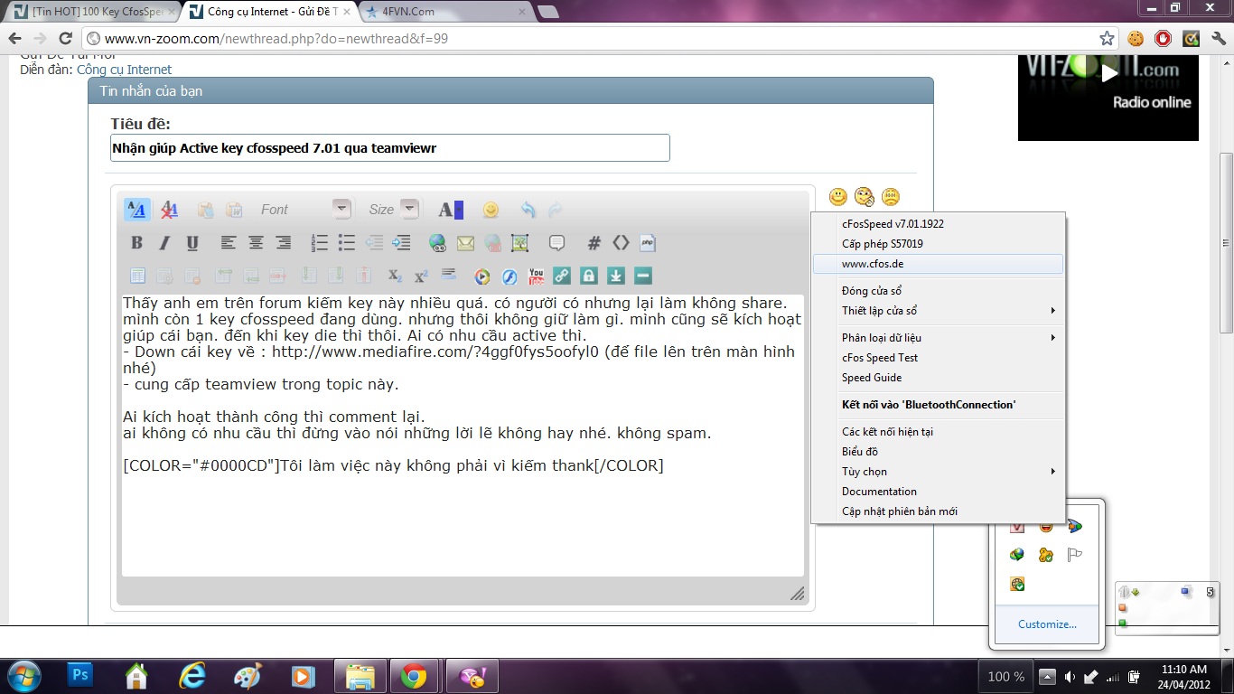Click inside the message text area
1234x694 pixels.
463,435
